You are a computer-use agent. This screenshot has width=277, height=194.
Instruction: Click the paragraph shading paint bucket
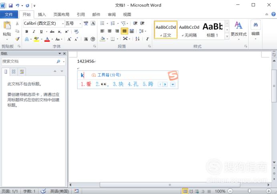102,39
